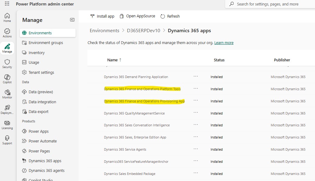Open more options for Dynamics 365 Service Agents
Screen dimensions: 315x181
point(196,149)
